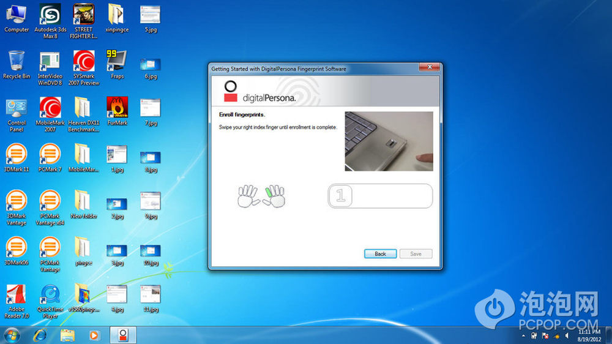The height and width of the screenshot is (344, 612).
Task: Select the 3DMark Vantage shortcut
Action: [x=17, y=208]
